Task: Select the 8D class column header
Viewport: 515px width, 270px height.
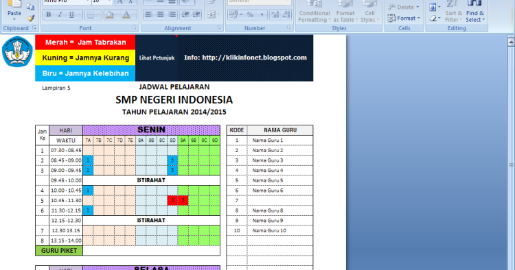Action: pyautogui.click(x=172, y=140)
